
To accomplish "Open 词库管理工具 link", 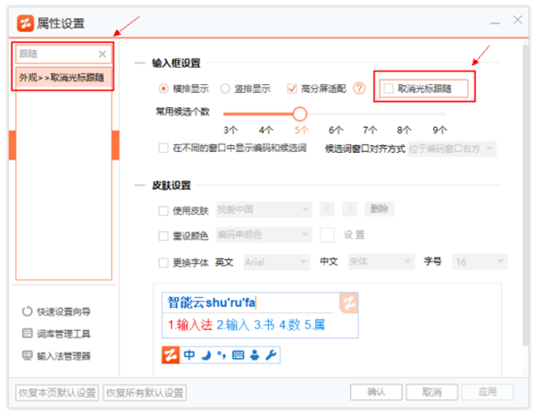I will click(x=63, y=334).
